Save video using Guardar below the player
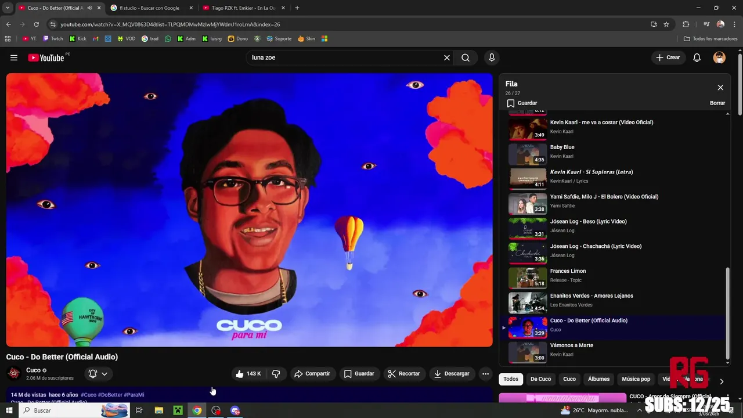This screenshot has width=743, height=418. [359, 374]
